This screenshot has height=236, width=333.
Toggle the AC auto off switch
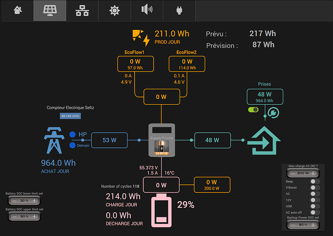(315, 212)
